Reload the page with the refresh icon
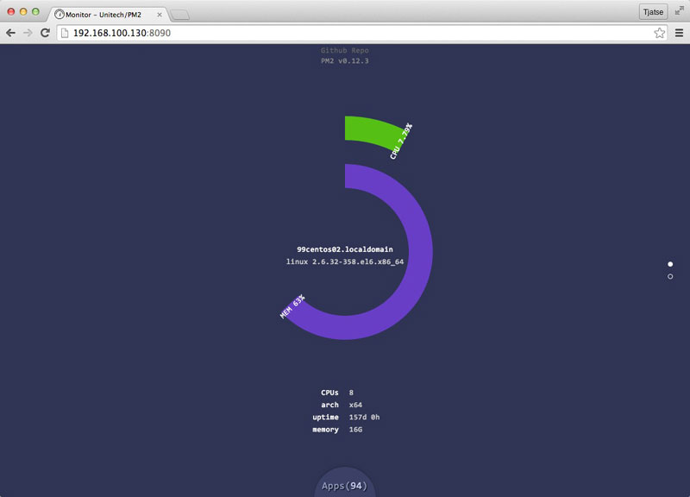690x497 pixels. click(x=45, y=33)
